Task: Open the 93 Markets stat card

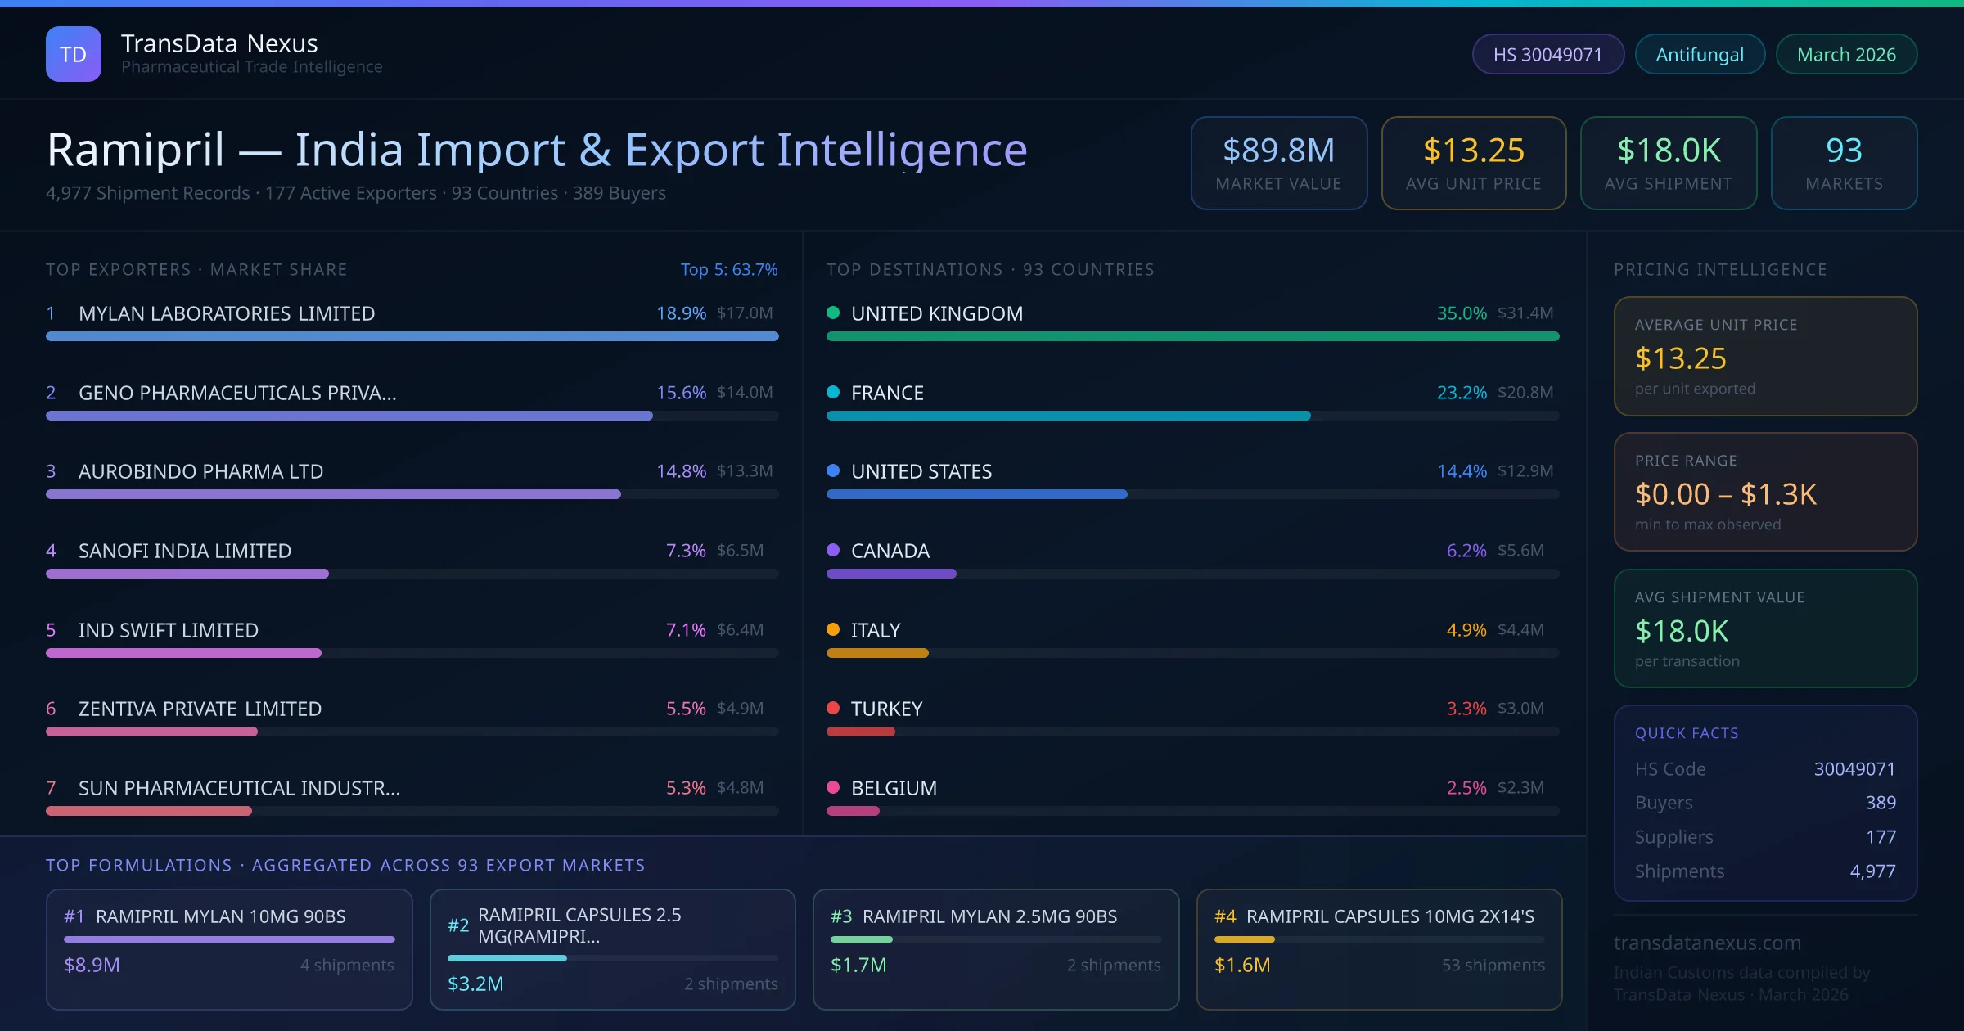Action: (x=1844, y=163)
